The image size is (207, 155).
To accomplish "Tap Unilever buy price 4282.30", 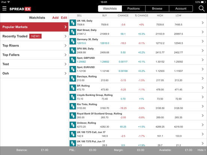I will coord(105,127).
